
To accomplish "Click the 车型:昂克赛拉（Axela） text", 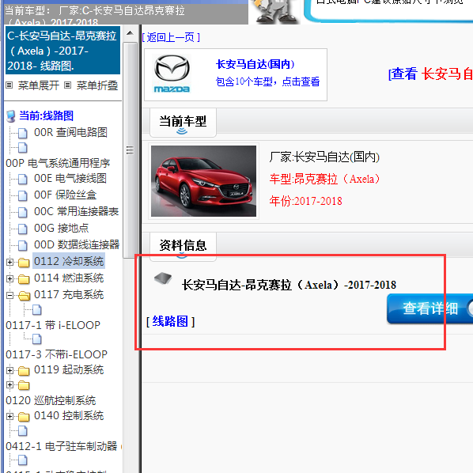I will (324, 180).
